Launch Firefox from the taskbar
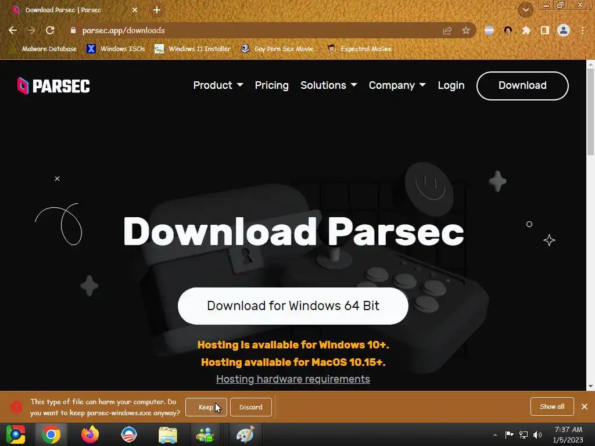The width and height of the screenshot is (595, 446). tap(90, 434)
